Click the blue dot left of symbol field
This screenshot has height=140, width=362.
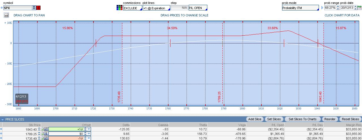coord(1,8)
